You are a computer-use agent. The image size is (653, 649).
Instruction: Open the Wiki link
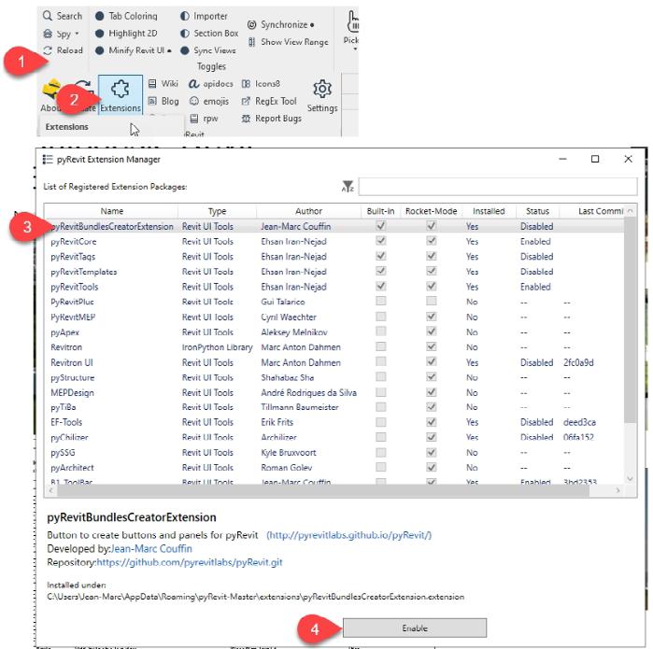tap(163, 84)
